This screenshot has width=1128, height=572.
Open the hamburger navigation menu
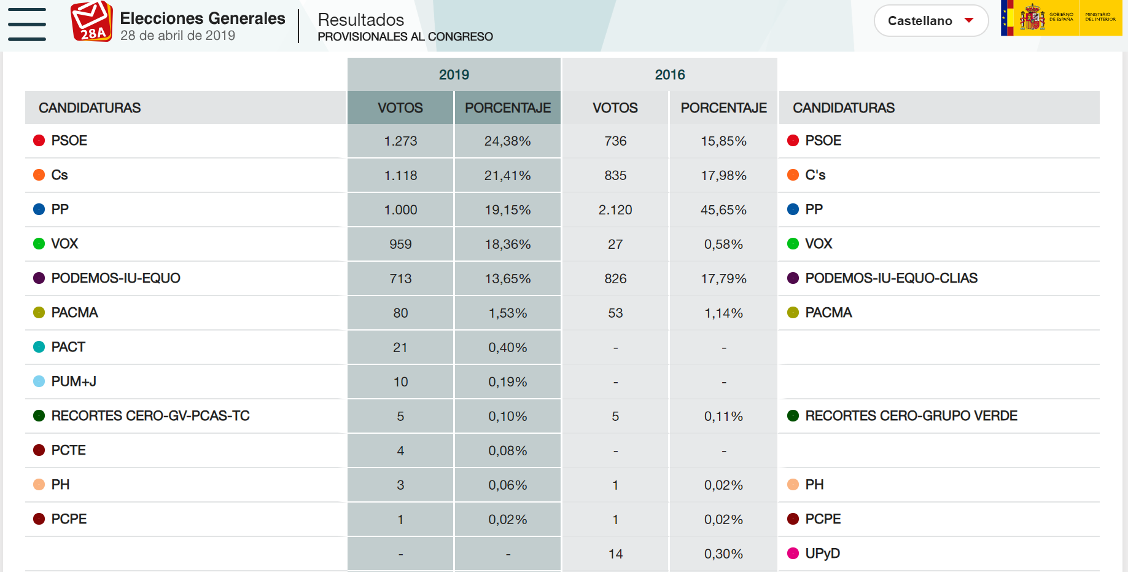coord(27,25)
